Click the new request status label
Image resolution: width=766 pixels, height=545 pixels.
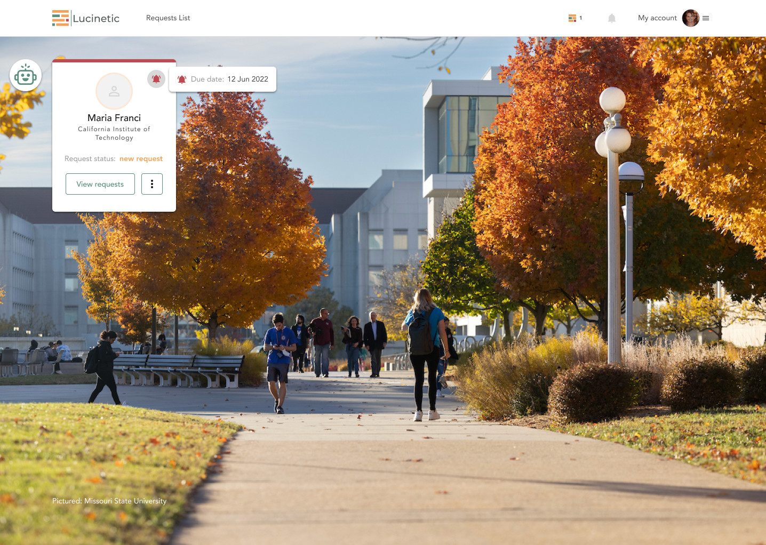coord(141,159)
